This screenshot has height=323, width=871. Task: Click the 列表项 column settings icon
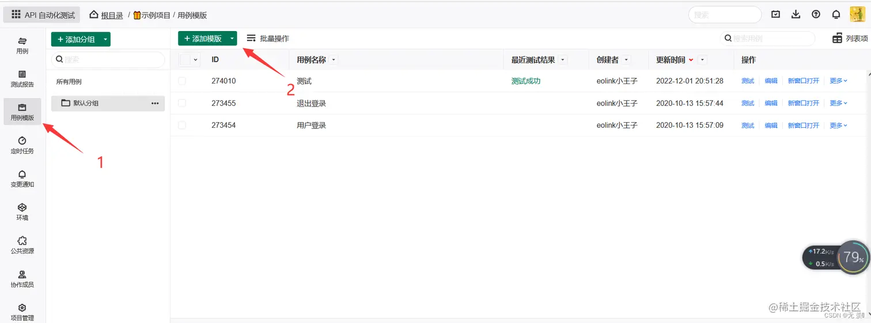[x=838, y=39]
